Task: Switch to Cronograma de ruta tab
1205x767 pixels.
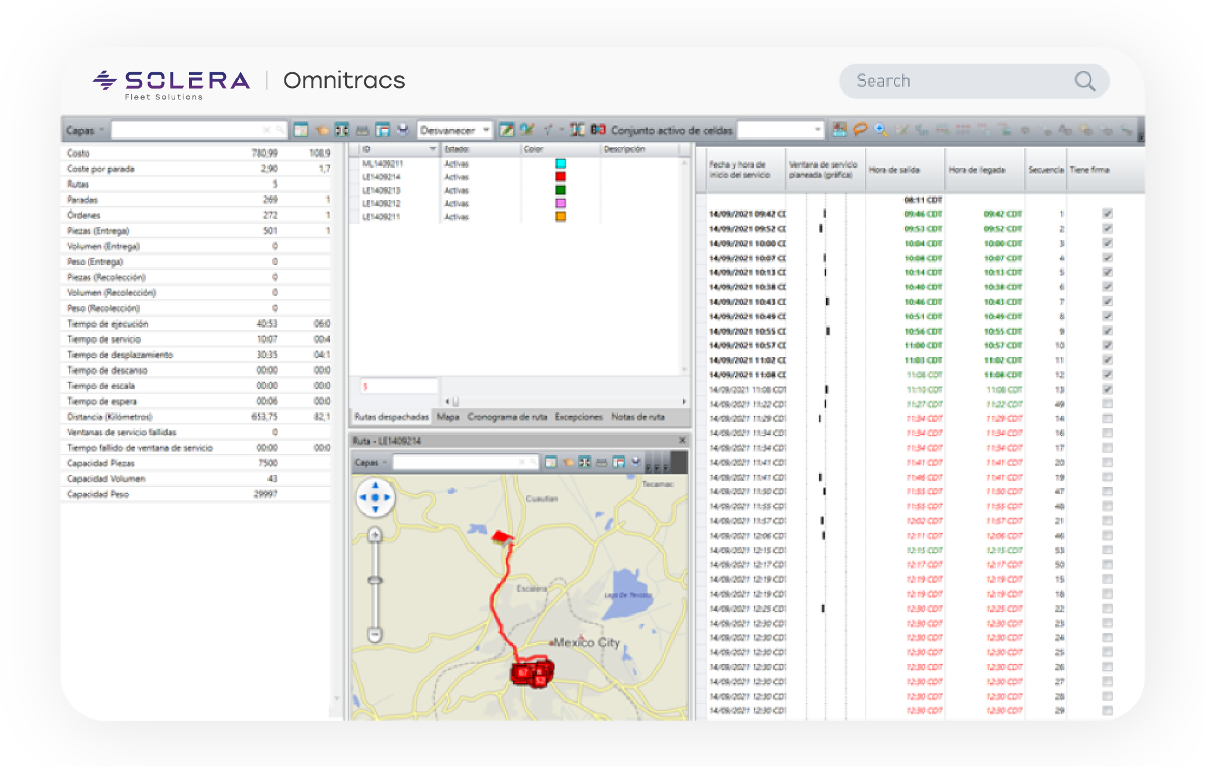Action: (x=507, y=417)
